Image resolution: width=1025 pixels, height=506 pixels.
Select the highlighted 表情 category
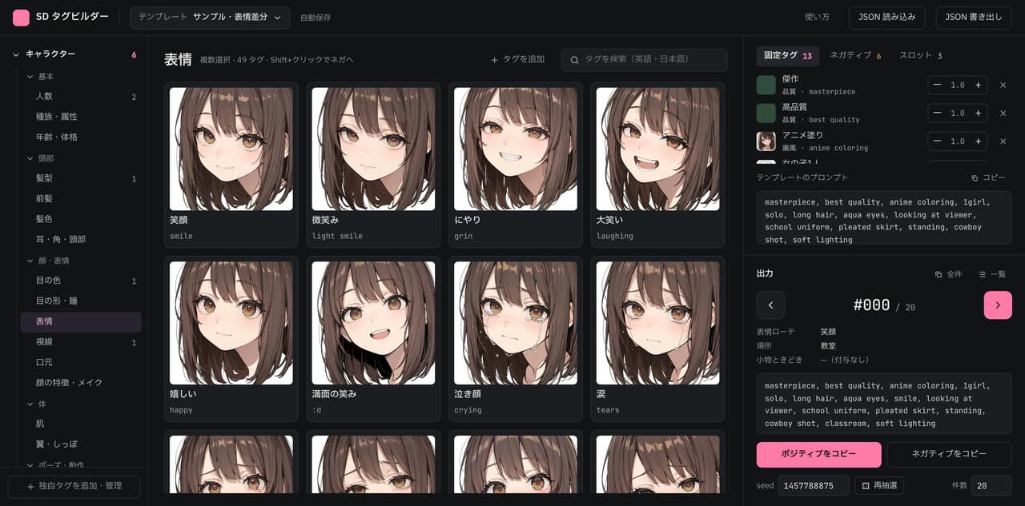(x=81, y=322)
